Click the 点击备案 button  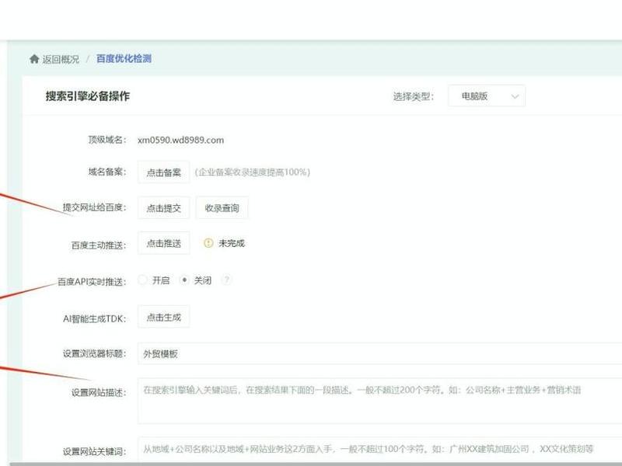point(163,172)
